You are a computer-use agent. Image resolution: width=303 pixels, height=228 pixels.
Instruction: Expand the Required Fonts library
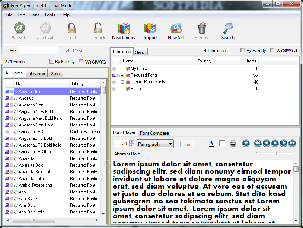click(122, 75)
